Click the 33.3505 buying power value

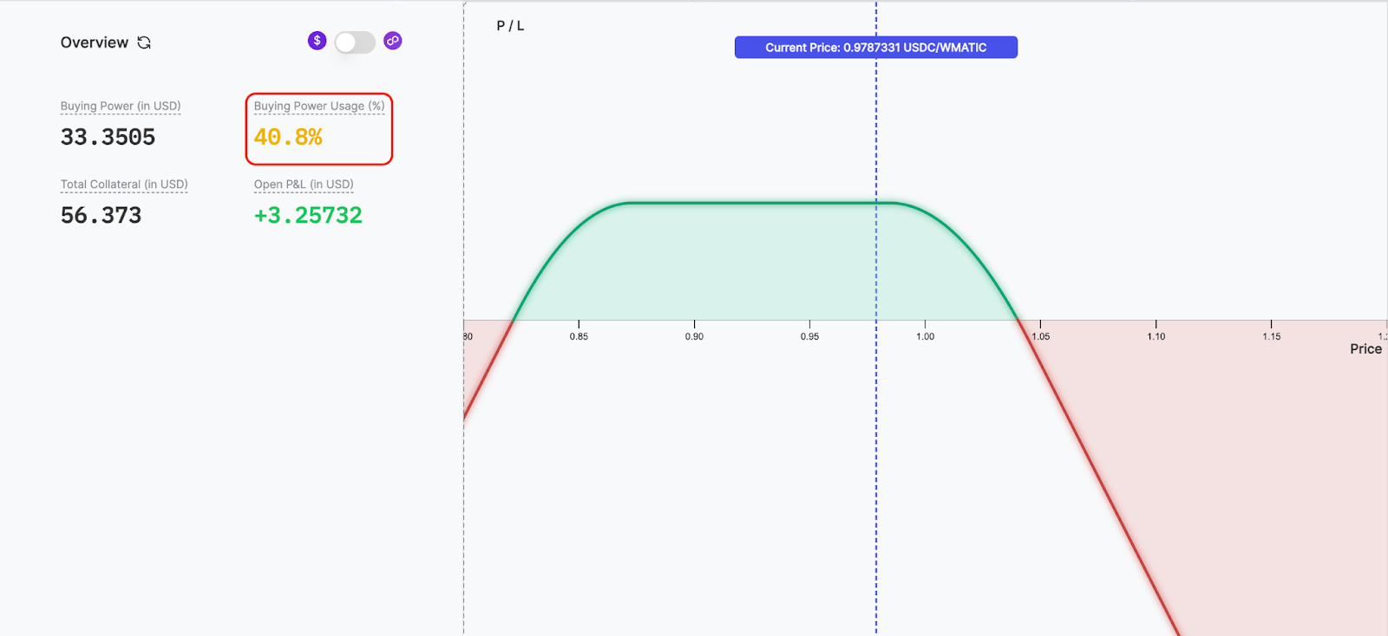(x=108, y=137)
